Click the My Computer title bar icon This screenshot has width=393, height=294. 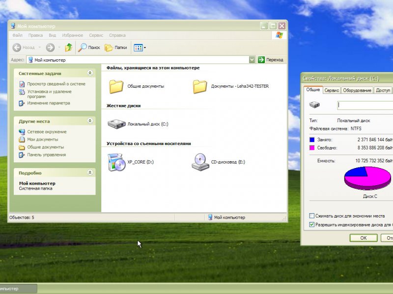[13, 26]
